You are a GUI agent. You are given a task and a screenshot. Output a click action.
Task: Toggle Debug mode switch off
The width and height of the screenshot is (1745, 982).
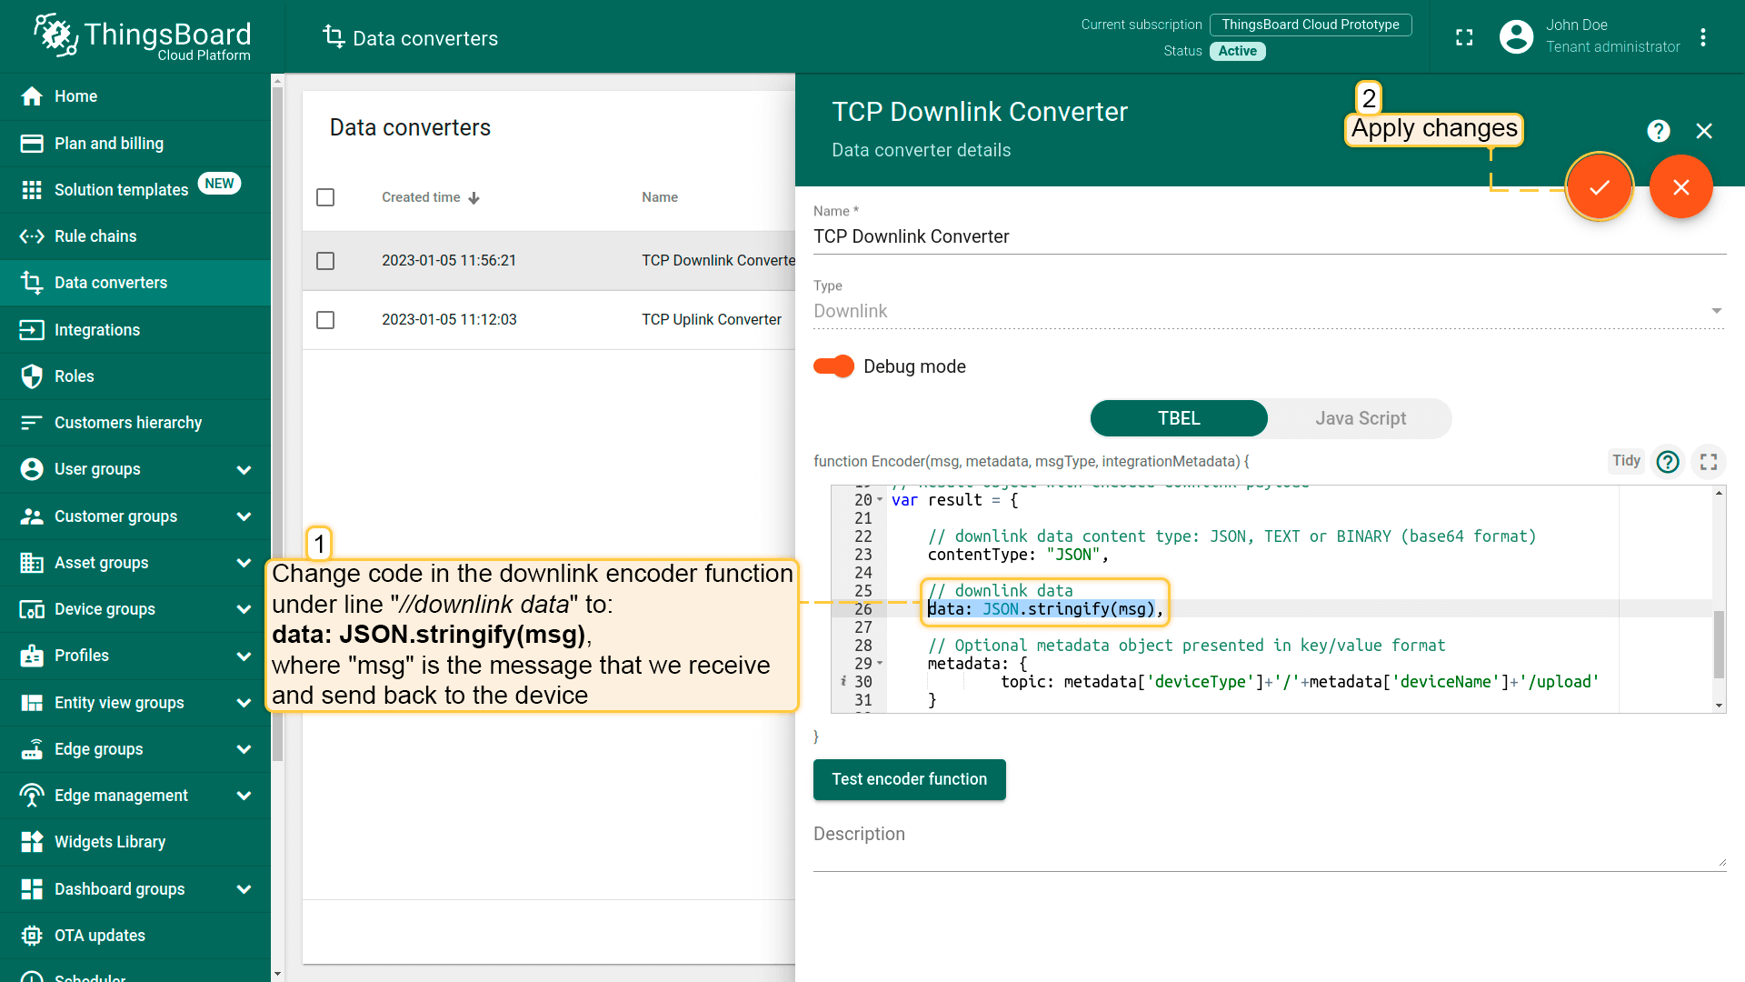[x=833, y=366]
